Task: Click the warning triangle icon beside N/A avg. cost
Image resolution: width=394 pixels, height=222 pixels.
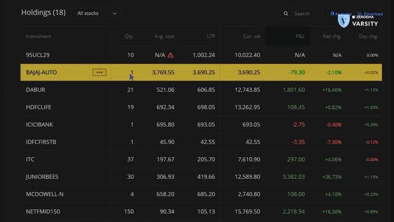Action: 171,55
